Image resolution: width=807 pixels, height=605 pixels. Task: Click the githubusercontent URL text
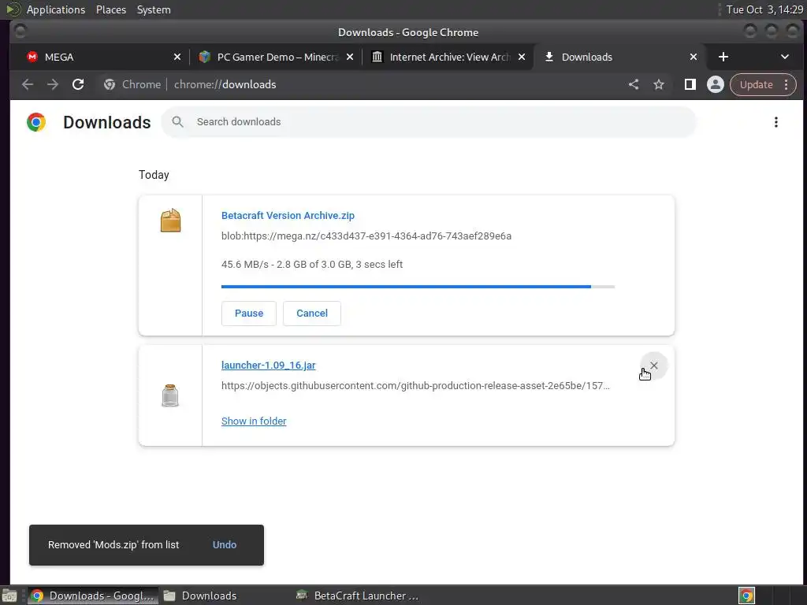click(x=415, y=386)
